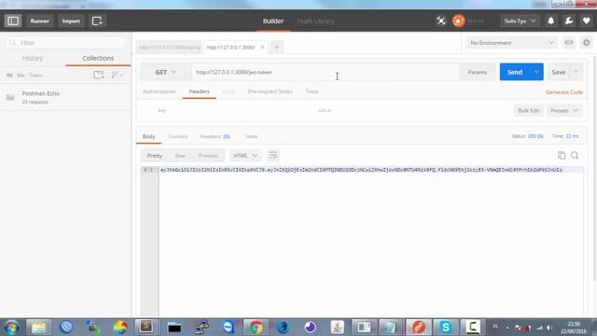Open the Generate Code link
This screenshot has width=597, height=336.
(564, 92)
